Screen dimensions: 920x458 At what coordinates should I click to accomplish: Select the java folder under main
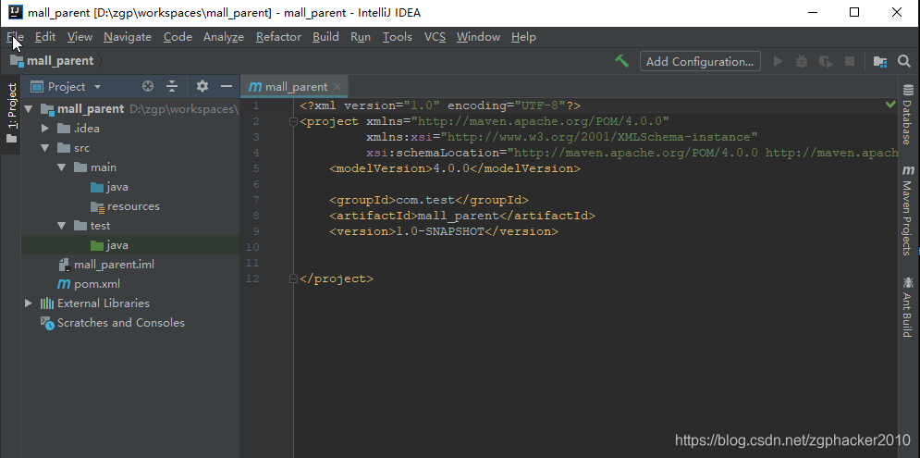pyautogui.click(x=110, y=187)
